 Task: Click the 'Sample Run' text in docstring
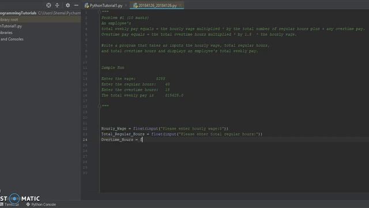click(113, 68)
